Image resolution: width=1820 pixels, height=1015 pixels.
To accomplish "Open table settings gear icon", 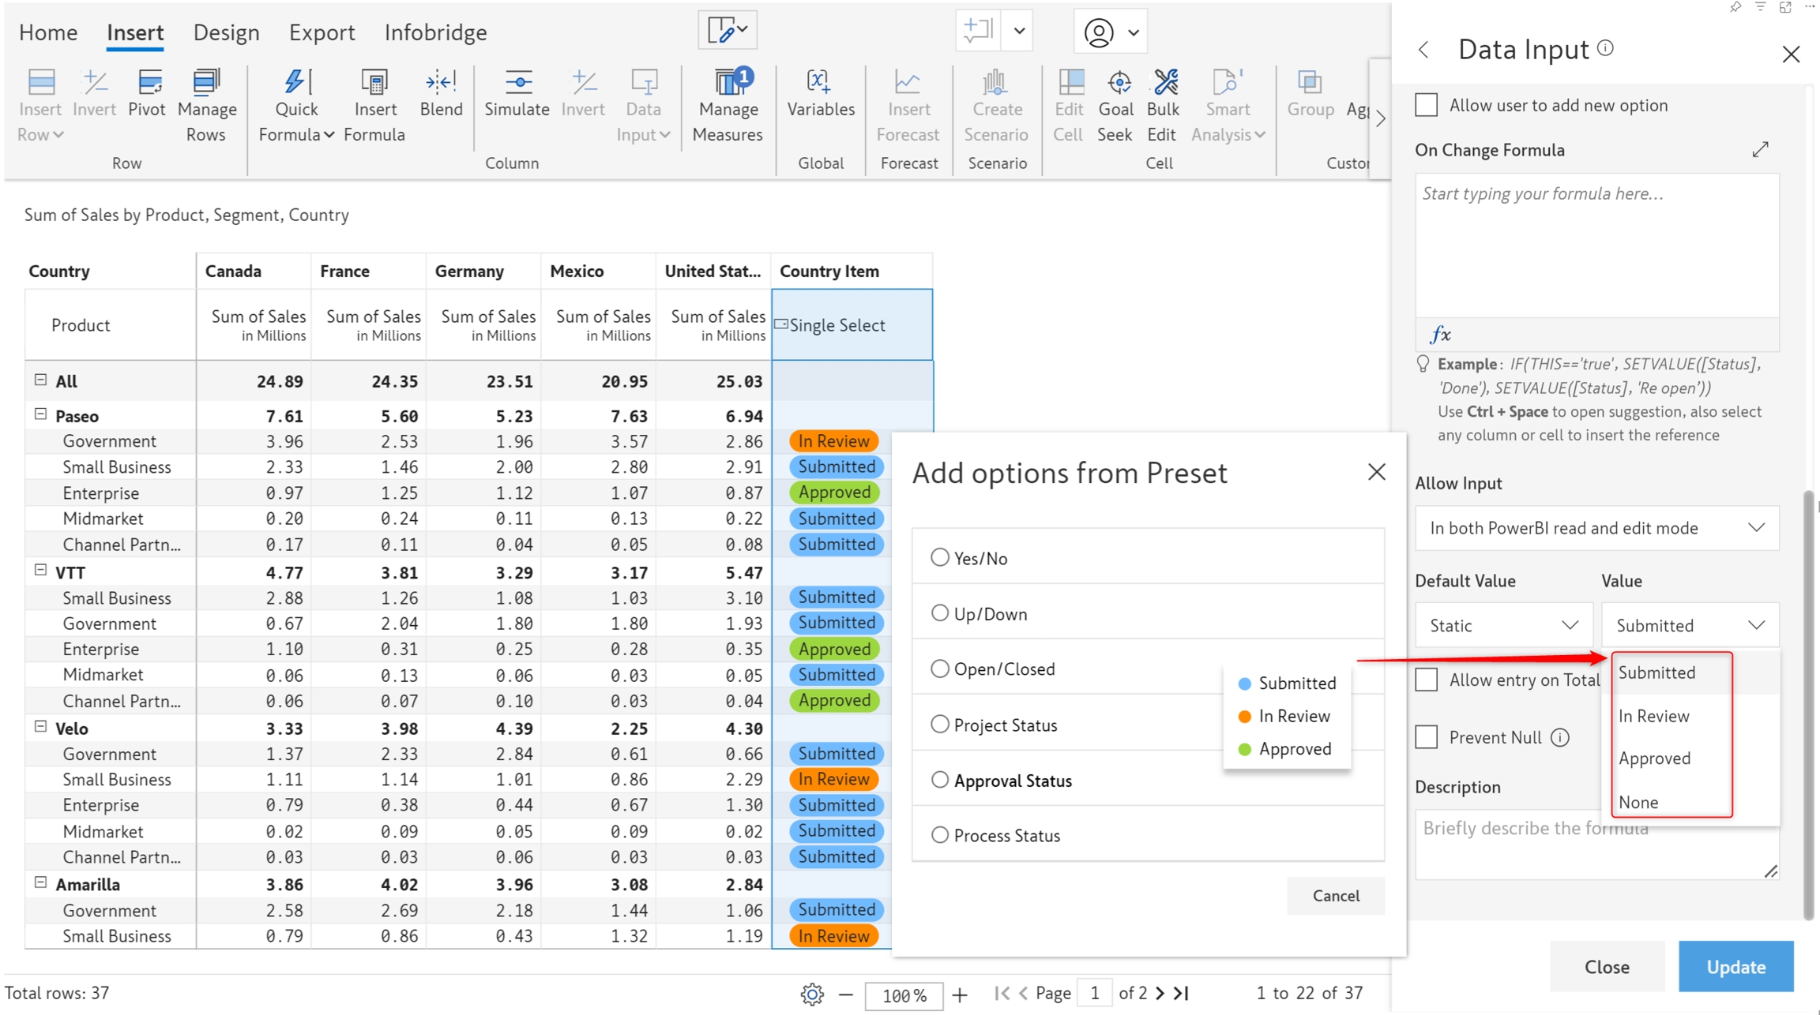I will 811,994.
